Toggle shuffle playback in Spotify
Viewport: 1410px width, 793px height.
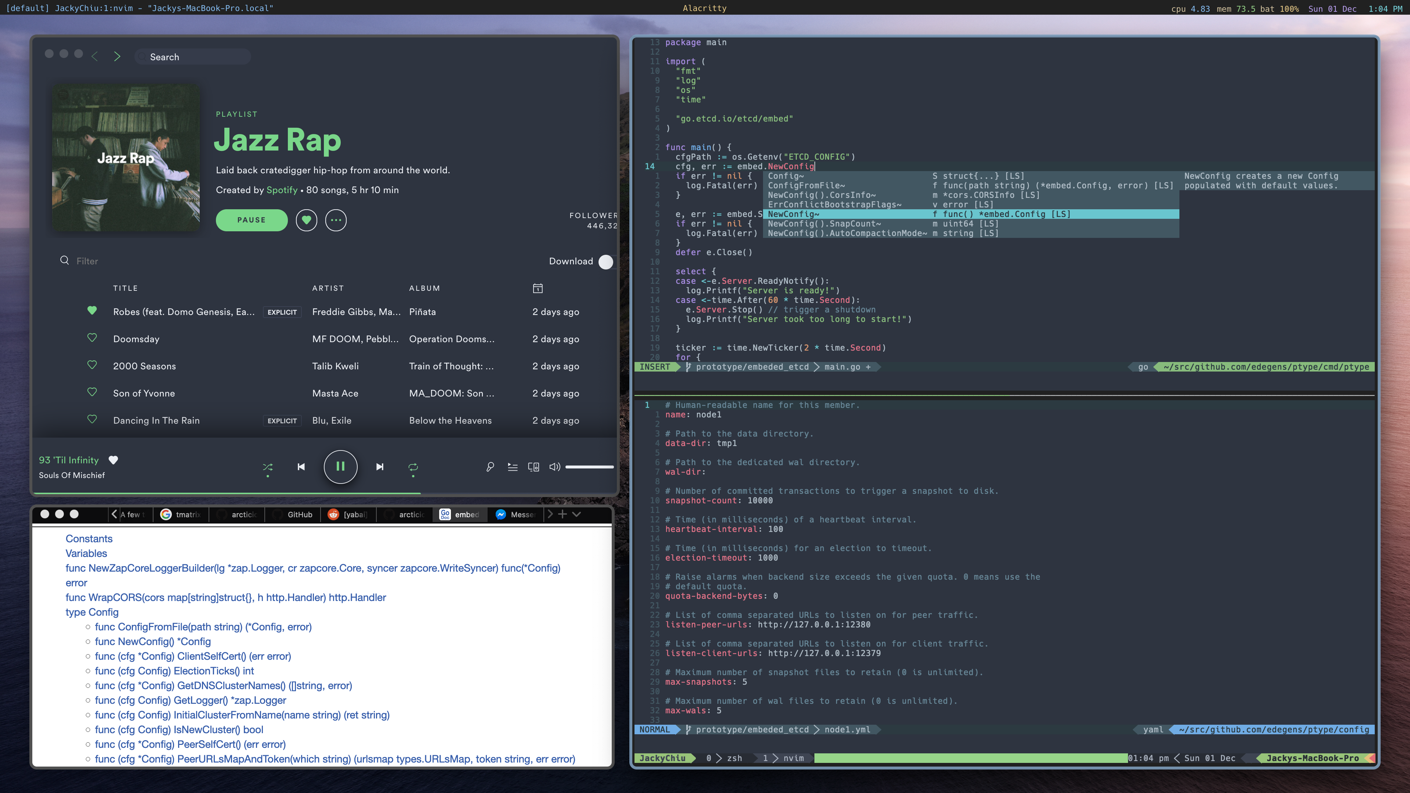click(x=268, y=467)
